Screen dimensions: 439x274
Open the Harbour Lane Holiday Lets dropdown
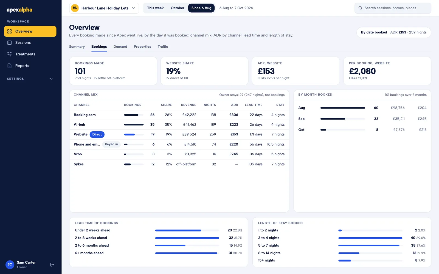pyautogui.click(x=104, y=8)
